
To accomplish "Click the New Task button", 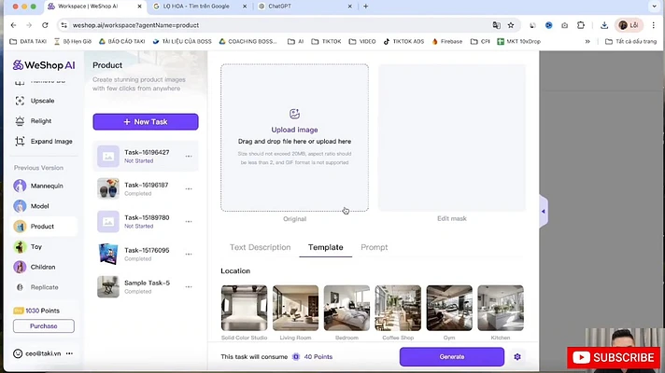I will point(146,121).
